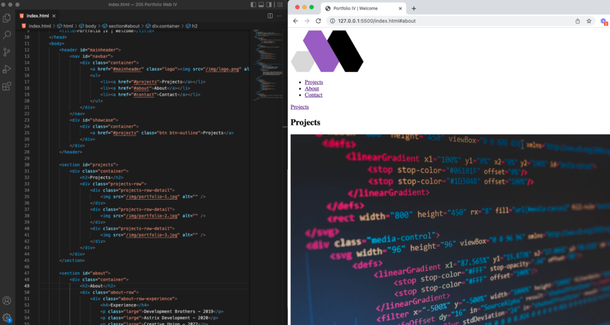Viewport: 610px width, 325px height.
Task: Click the div class="about-row" code line
Action: coord(109,292)
